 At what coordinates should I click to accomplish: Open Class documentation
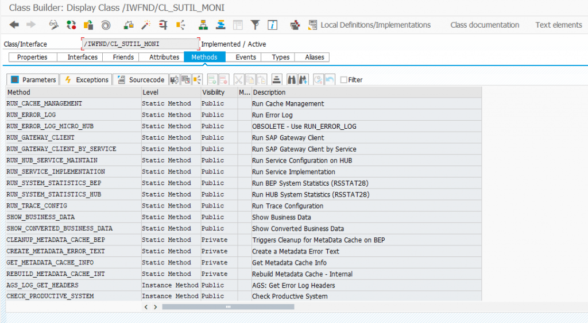(485, 25)
